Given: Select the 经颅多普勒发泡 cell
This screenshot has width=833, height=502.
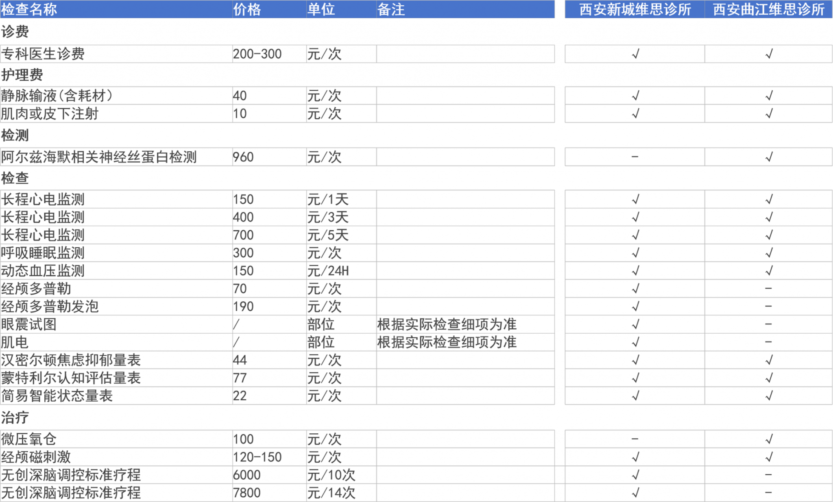Looking at the screenshot, I should point(116,306).
